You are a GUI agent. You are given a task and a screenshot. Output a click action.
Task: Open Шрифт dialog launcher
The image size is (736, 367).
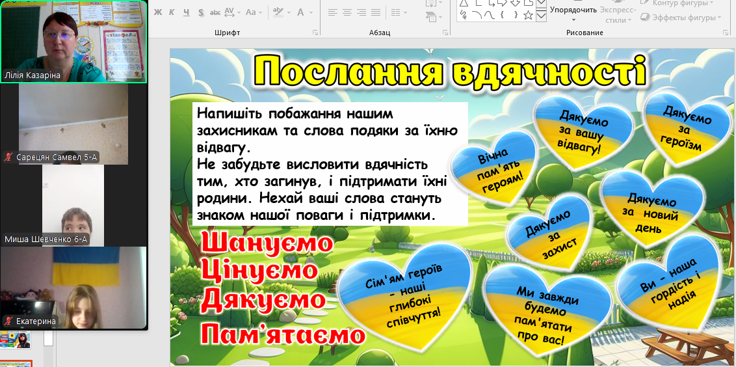click(315, 33)
